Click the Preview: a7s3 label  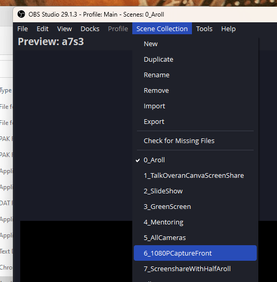coord(51,41)
